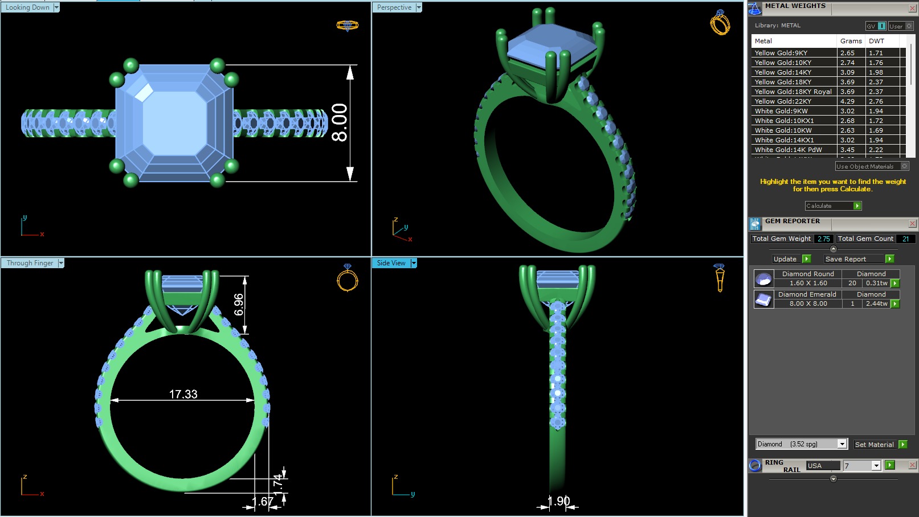Select the Perspective viewport title
Viewport: 919px width, 517px height.
(x=394, y=7)
